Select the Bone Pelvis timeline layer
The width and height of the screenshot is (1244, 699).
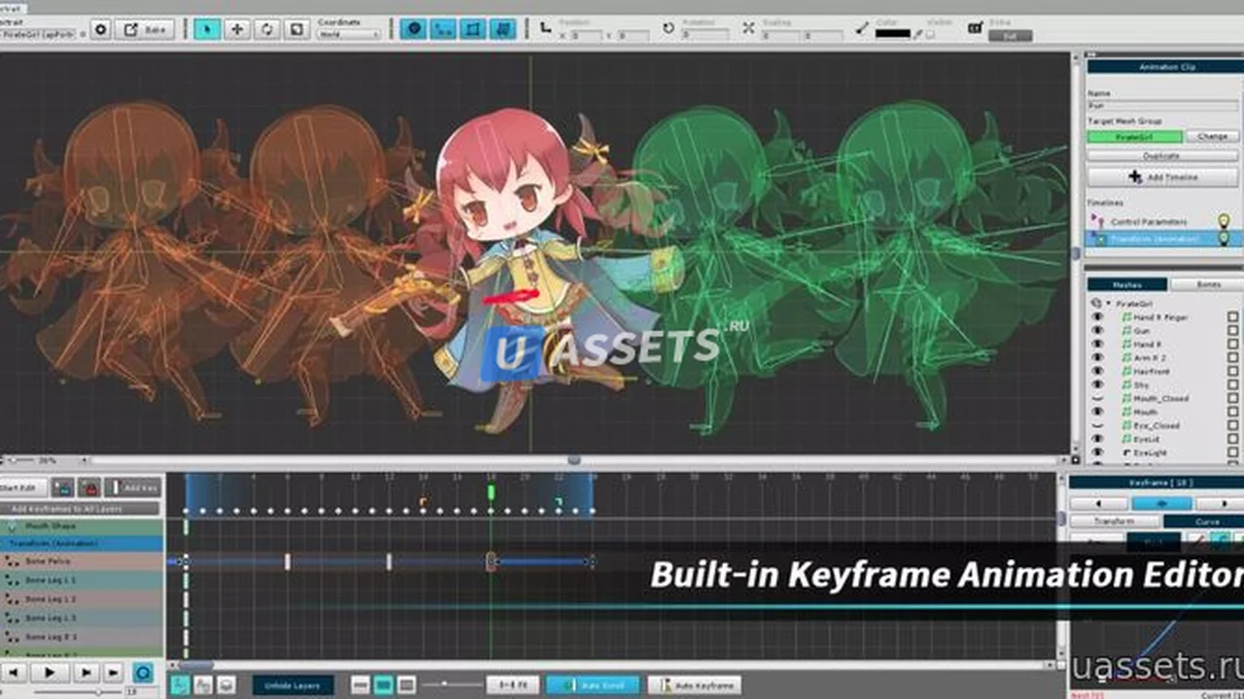82,561
